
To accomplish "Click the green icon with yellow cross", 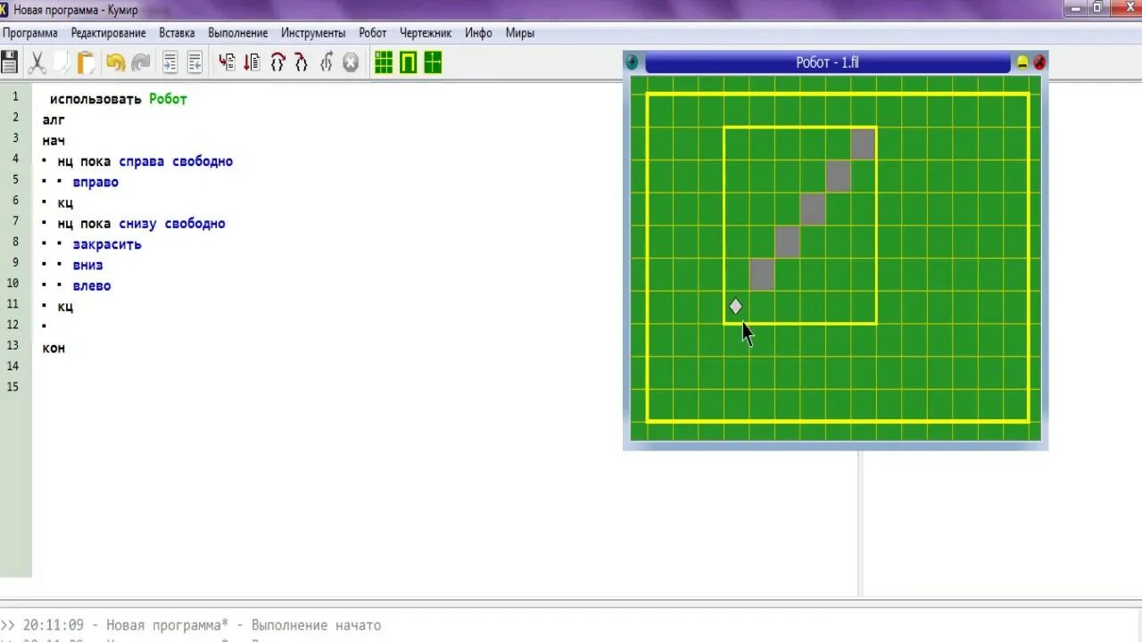I will coord(434,62).
